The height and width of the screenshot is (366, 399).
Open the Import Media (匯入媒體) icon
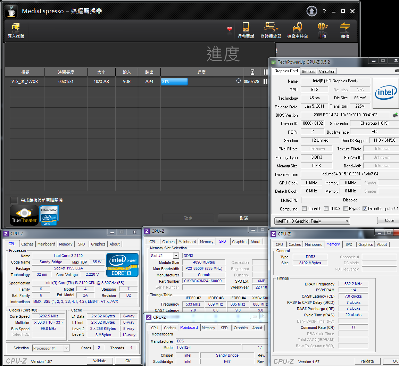click(16, 31)
